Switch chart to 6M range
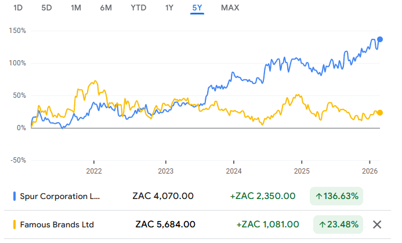 [x=106, y=8]
